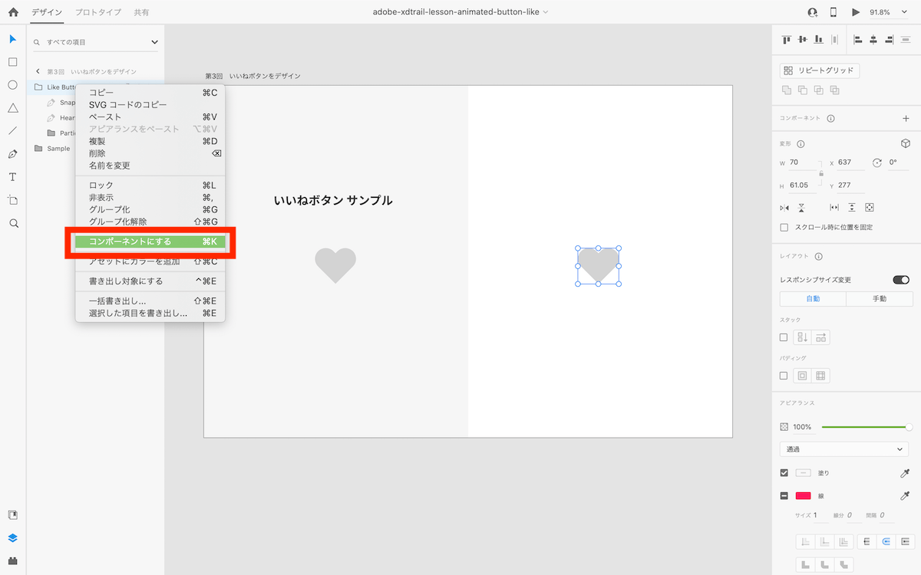Image resolution: width=921 pixels, height=575 pixels.
Task: Select the Ellipse tool
Action: (12, 85)
